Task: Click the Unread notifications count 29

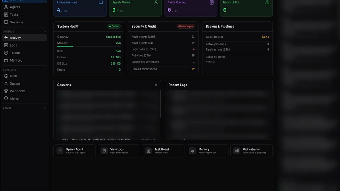Action: 193,69
